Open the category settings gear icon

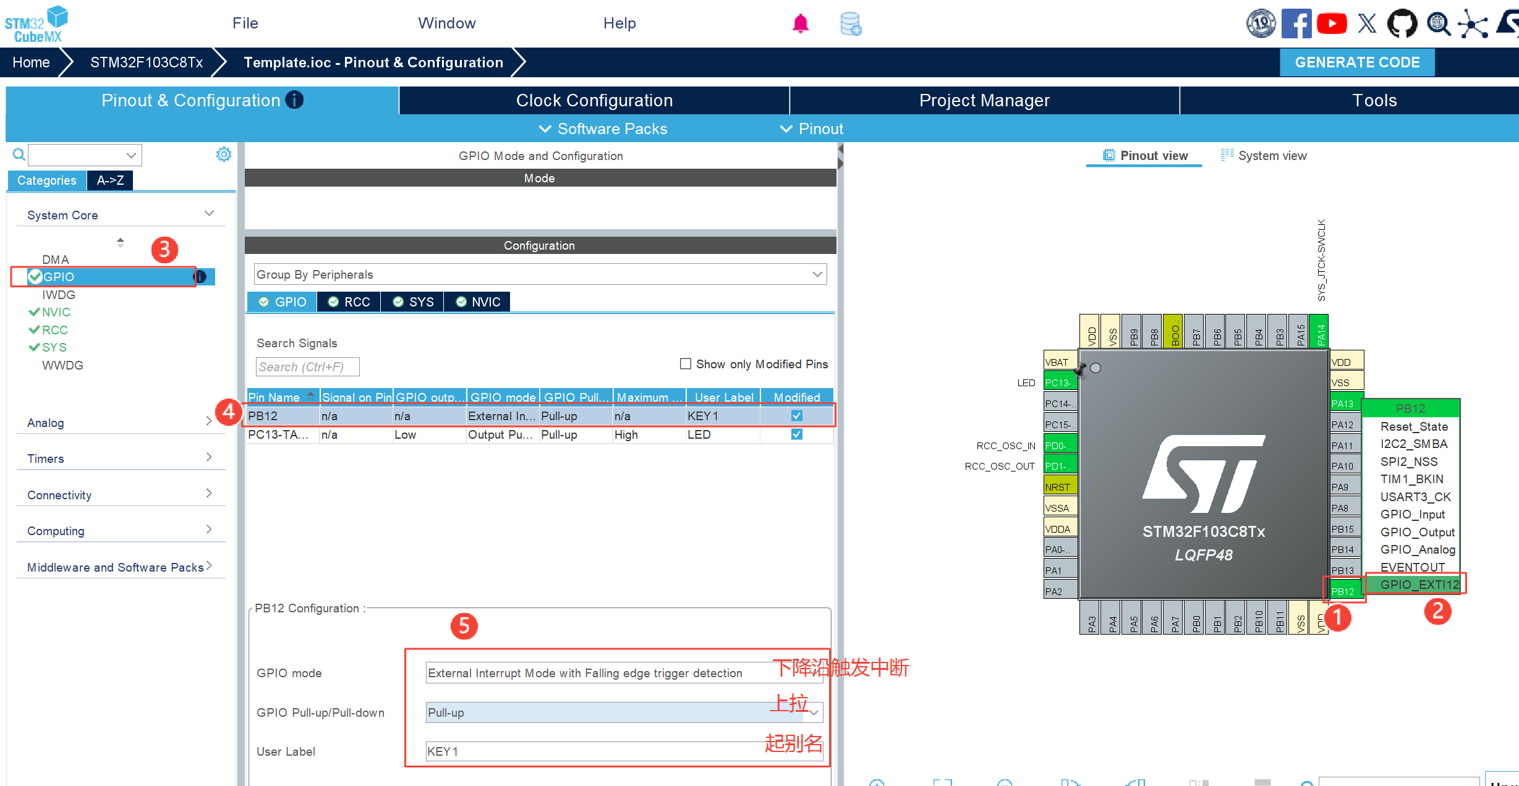tap(223, 154)
